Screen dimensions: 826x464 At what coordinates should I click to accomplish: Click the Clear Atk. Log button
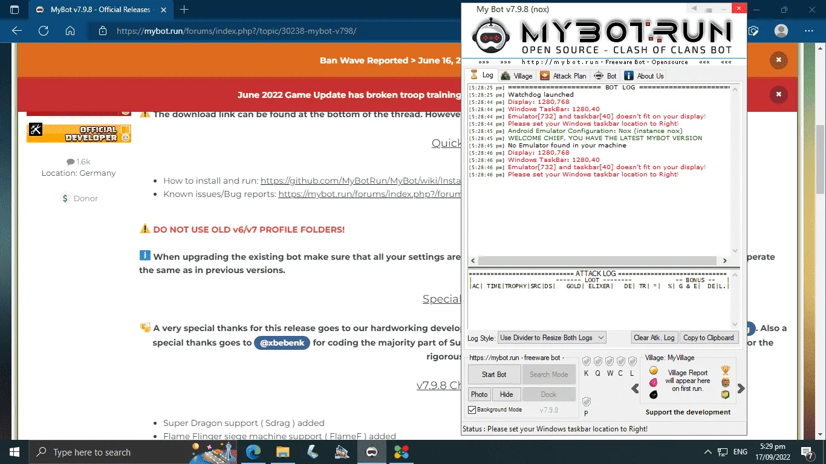coord(654,338)
